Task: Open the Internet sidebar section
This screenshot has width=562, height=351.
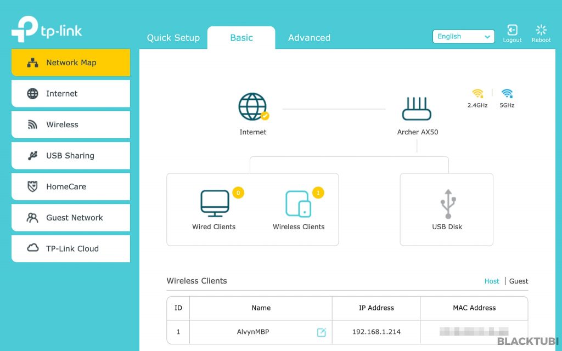Action: pos(71,93)
